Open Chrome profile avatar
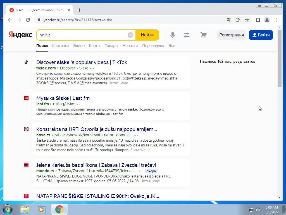 click(267, 20)
